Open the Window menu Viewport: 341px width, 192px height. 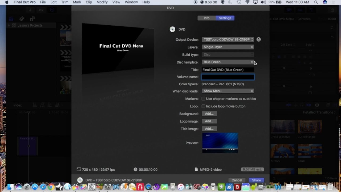pyautogui.click(x=131, y=2)
